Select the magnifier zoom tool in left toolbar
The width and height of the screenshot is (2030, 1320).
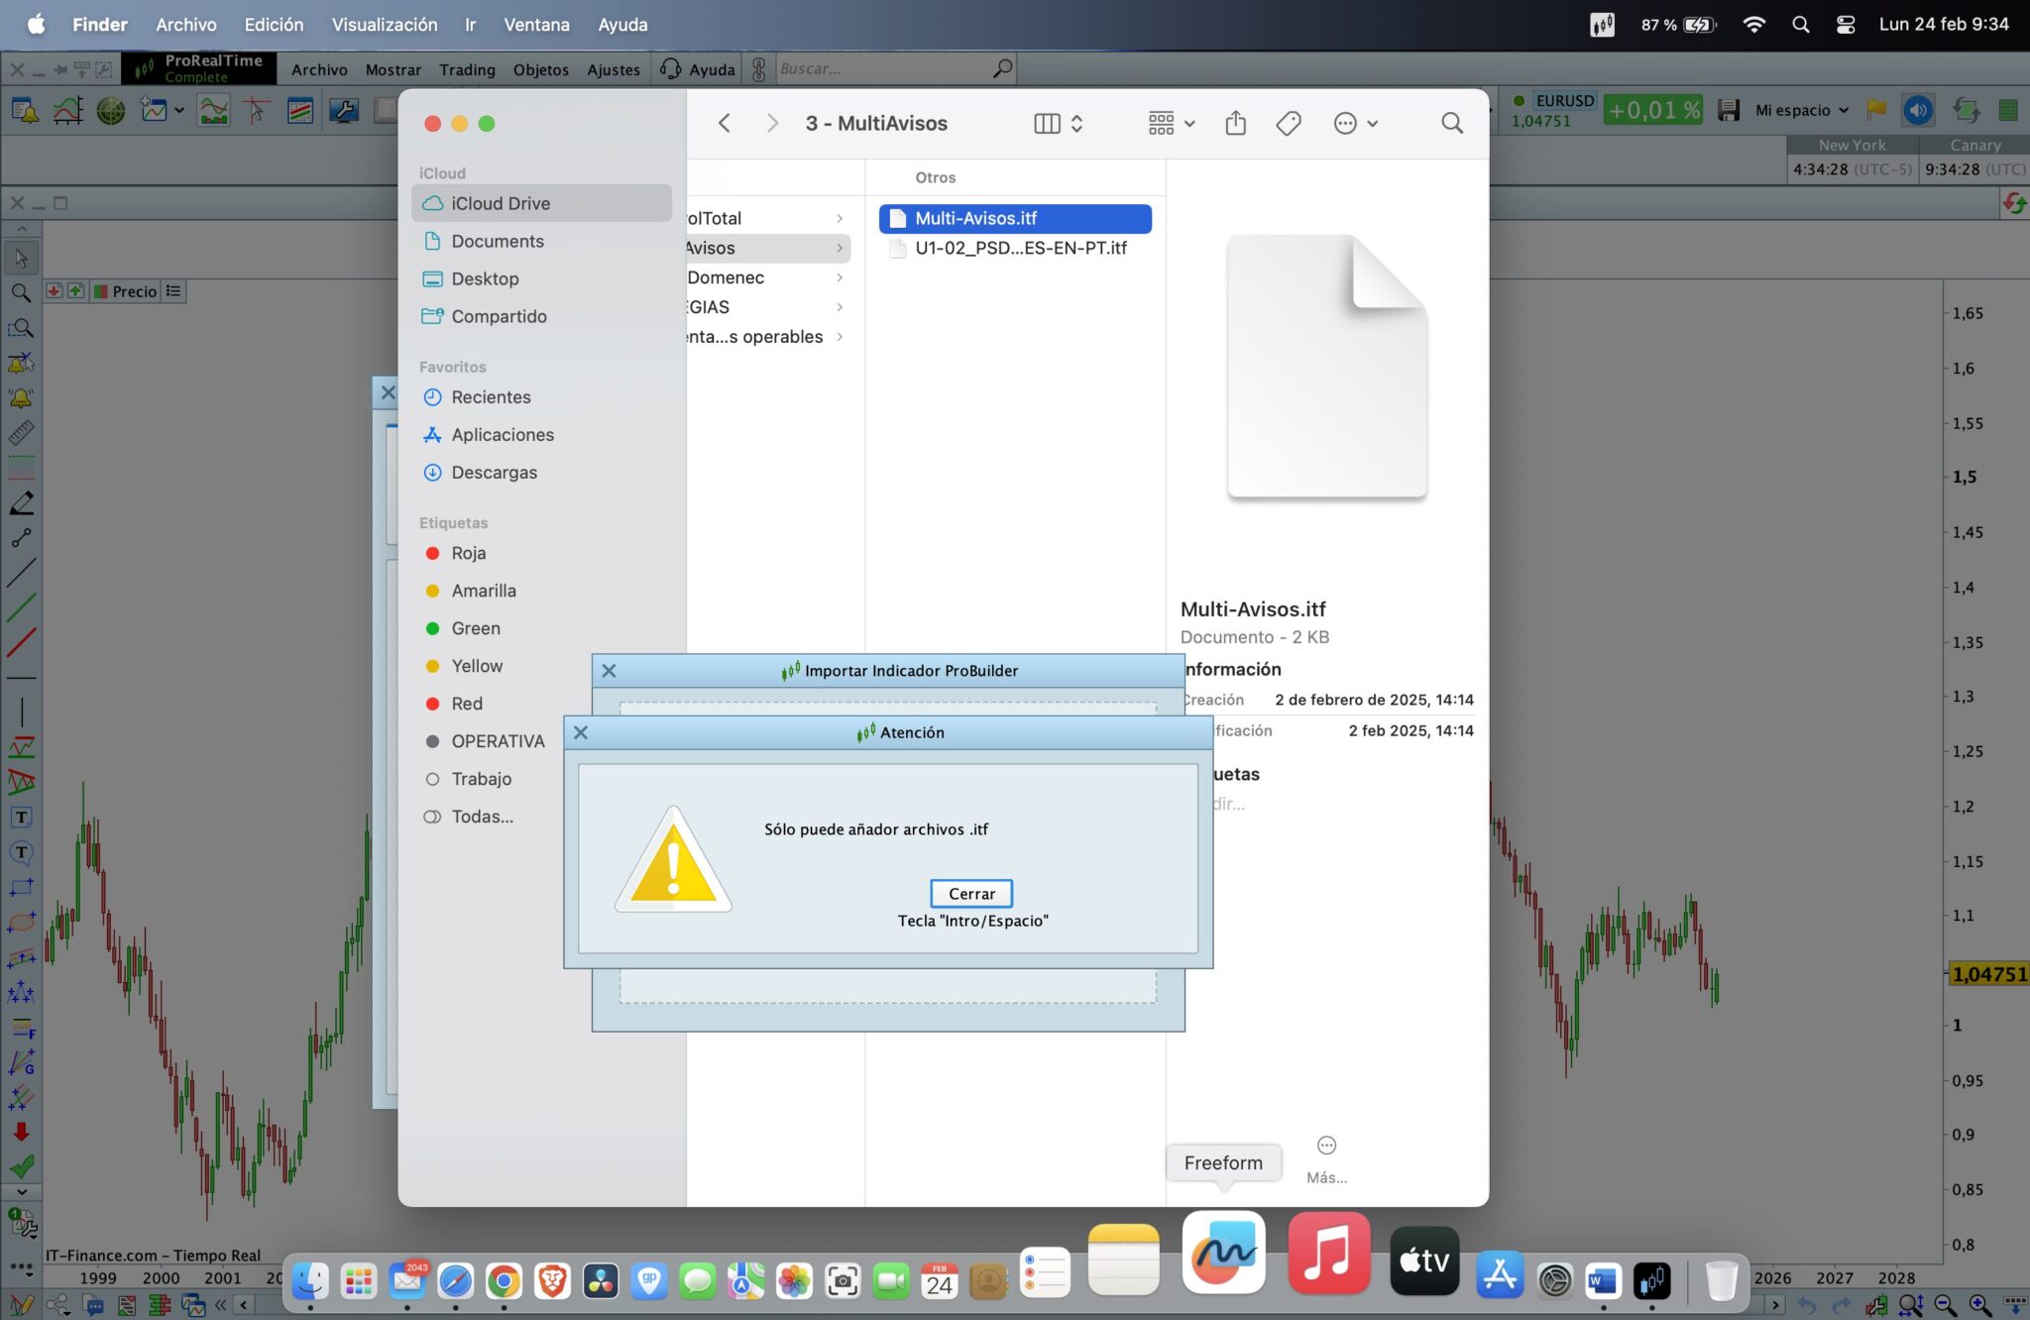coord(21,293)
